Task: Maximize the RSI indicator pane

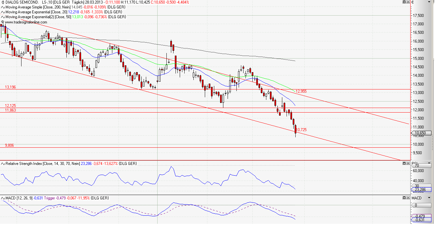Action: pos(404,163)
